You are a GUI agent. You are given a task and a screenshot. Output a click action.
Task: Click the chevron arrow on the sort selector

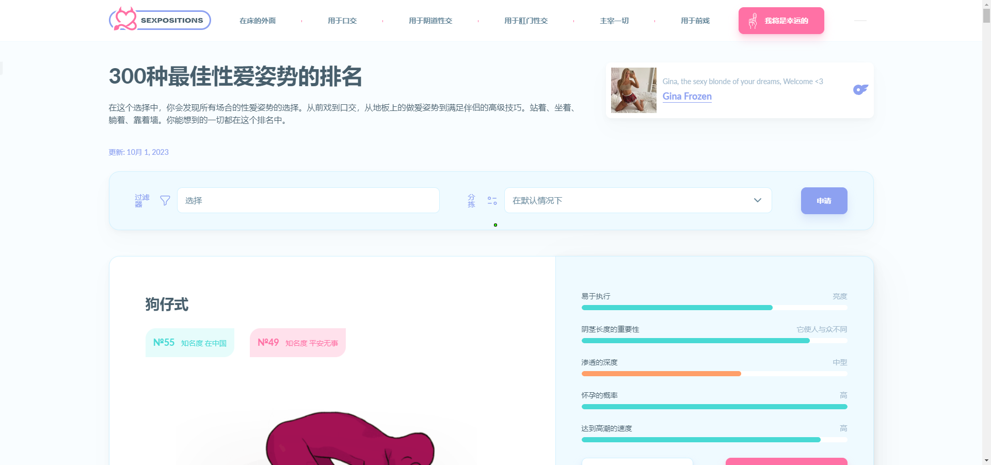(x=757, y=200)
